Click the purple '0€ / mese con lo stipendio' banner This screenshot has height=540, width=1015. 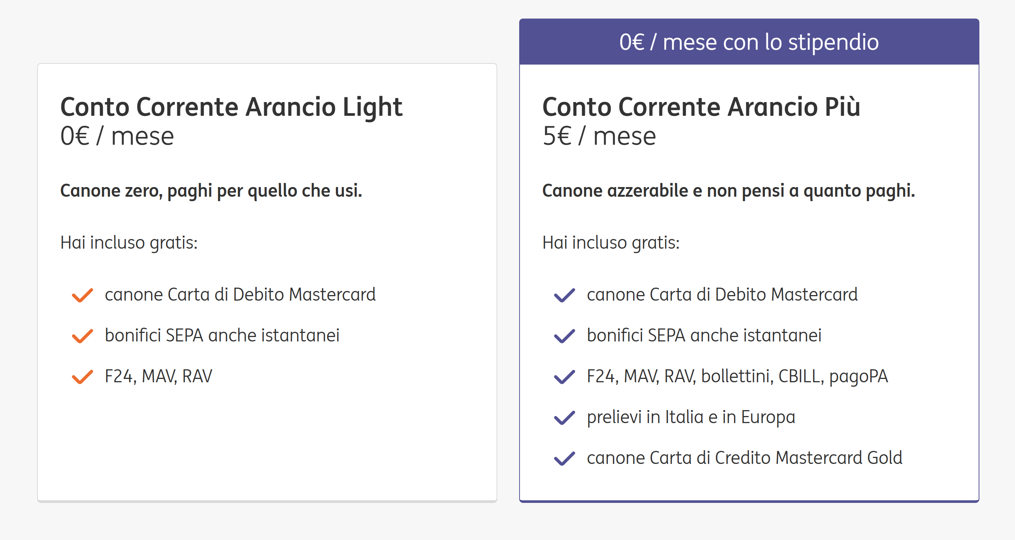pyautogui.click(x=749, y=42)
